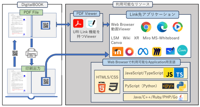The image size is (200, 107).
Task: Select the 印刷出力 label
Action: [x=31, y=68]
